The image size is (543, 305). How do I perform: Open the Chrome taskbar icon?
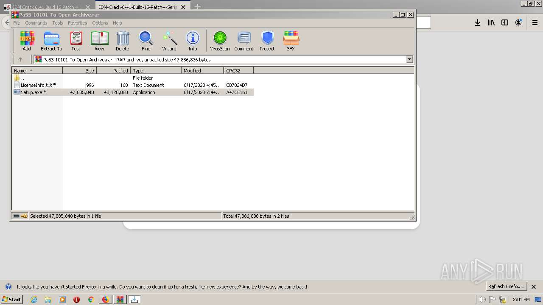(x=91, y=299)
